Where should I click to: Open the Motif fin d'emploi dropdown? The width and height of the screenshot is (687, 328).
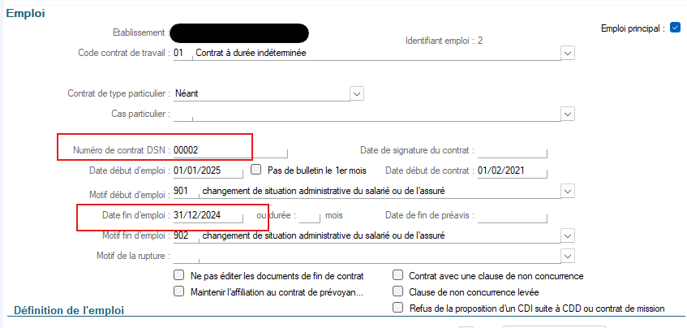tap(568, 236)
